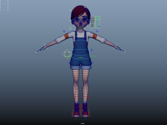Select the blue cross control by character's left hip
The width and height of the screenshot is (167, 125).
(92, 63)
